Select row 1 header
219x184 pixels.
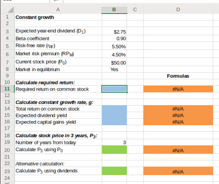click(x=7, y=17)
